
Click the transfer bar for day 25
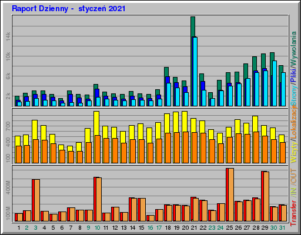point(230,194)
